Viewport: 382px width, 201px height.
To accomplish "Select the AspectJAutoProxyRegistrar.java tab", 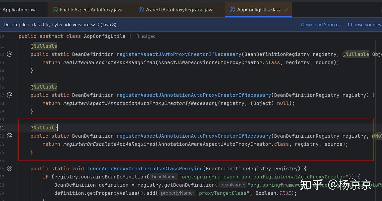I will [x=179, y=10].
